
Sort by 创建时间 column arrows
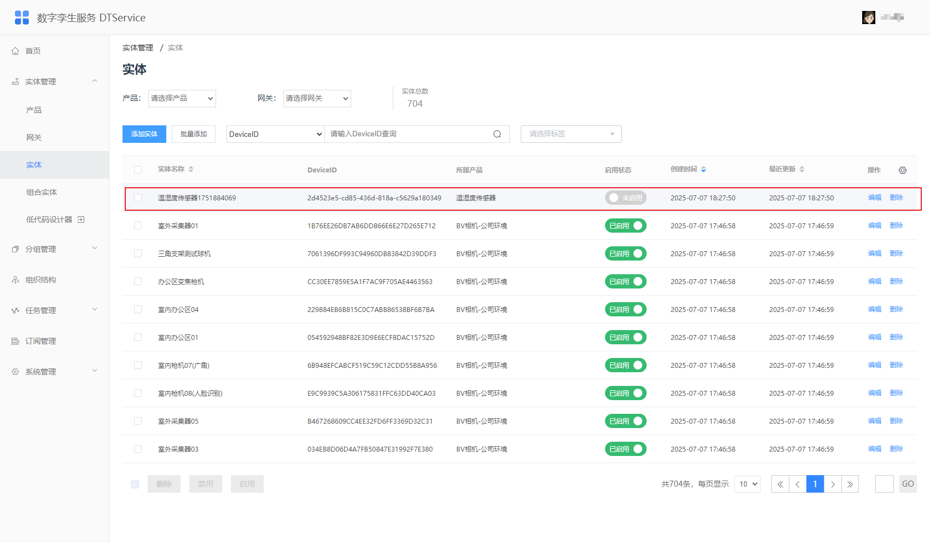coord(704,170)
